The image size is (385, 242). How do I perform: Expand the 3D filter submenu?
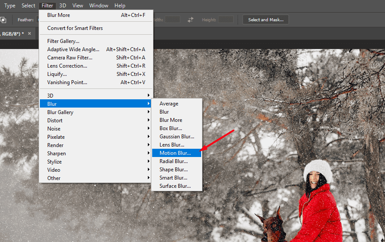[x=96, y=95]
